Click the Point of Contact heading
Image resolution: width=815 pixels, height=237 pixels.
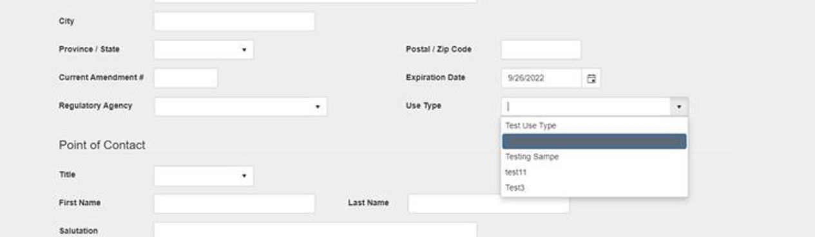(102, 145)
